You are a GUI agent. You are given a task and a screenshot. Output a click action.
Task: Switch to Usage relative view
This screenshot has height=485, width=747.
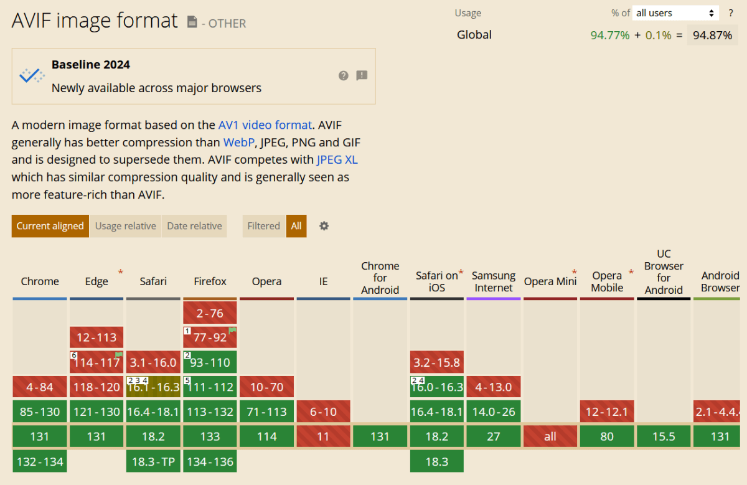(x=125, y=226)
